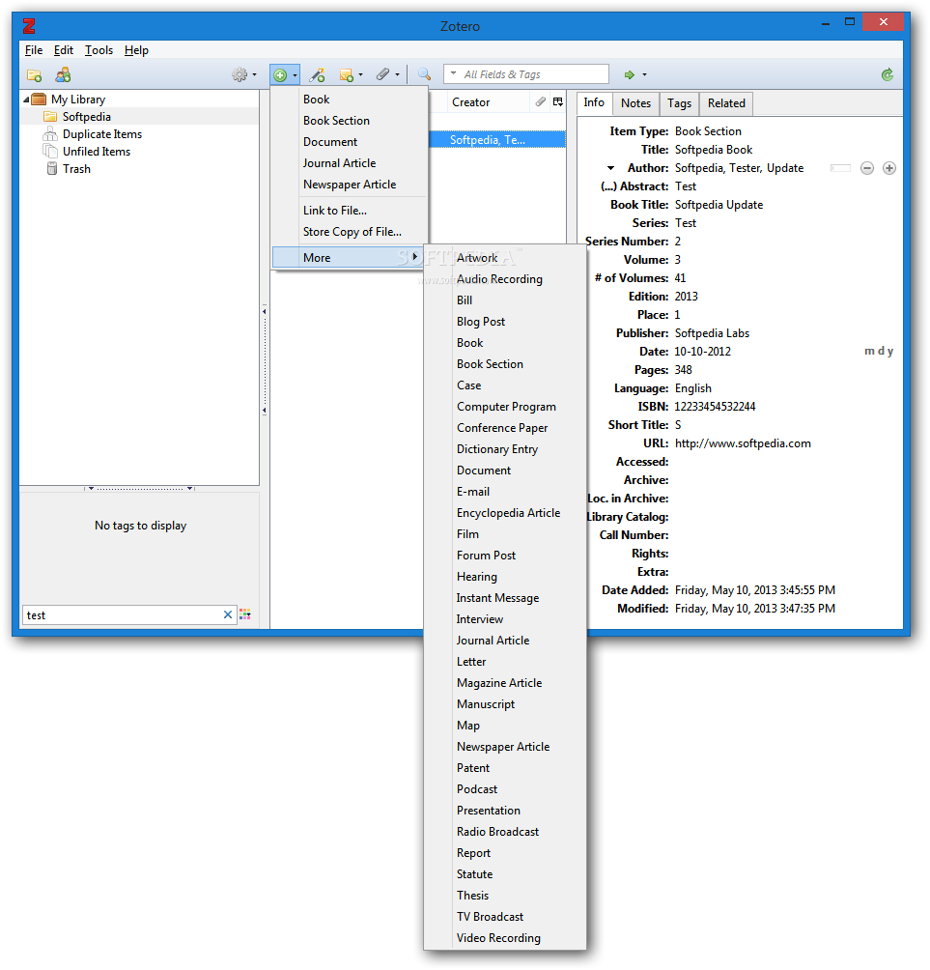Remove author with the minus icon

coord(867,168)
